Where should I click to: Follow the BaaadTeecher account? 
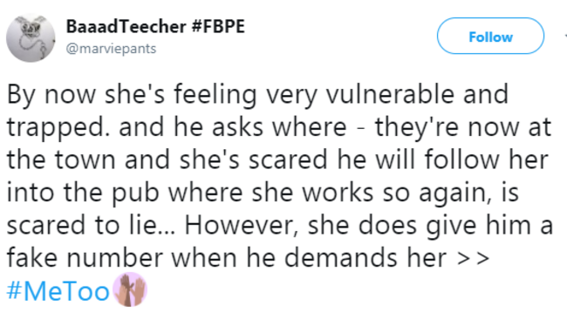click(x=490, y=36)
